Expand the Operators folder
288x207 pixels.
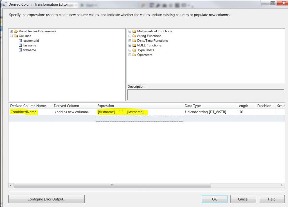point(130,55)
